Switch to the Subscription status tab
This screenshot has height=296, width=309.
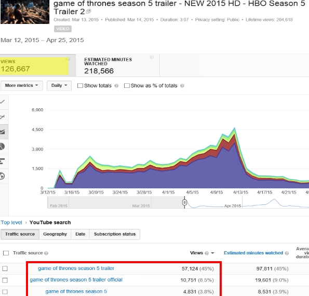115,234
